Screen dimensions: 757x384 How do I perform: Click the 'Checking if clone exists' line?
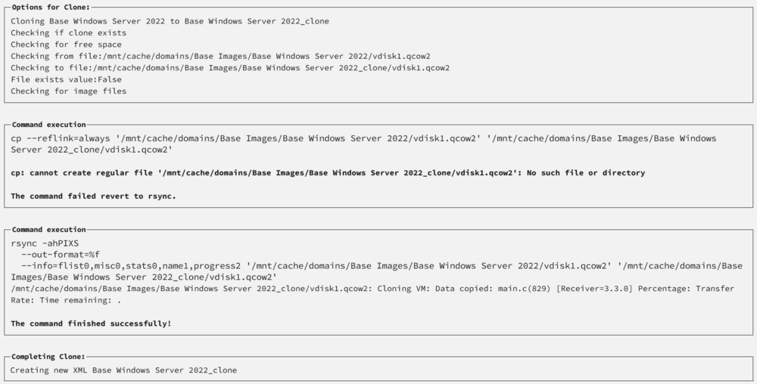pos(69,33)
